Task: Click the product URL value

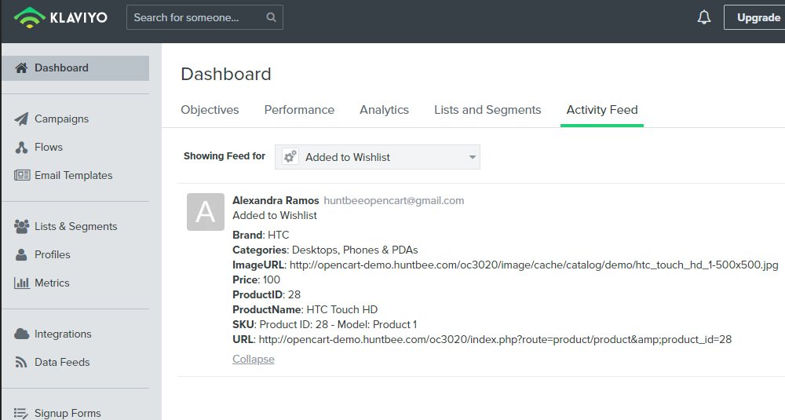Action: coord(495,339)
